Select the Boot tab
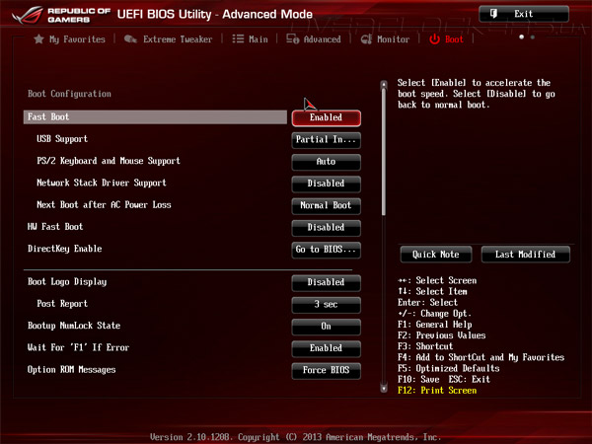This screenshot has width=592, height=444. (454, 39)
